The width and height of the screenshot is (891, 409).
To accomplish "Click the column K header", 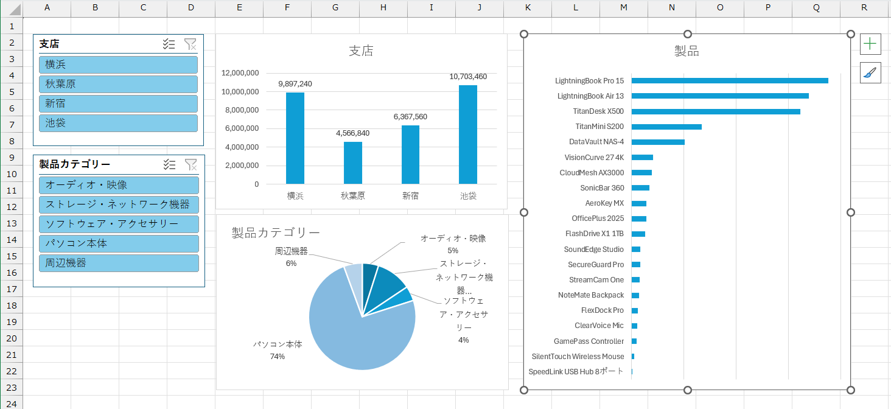I will (x=527, y=8).
